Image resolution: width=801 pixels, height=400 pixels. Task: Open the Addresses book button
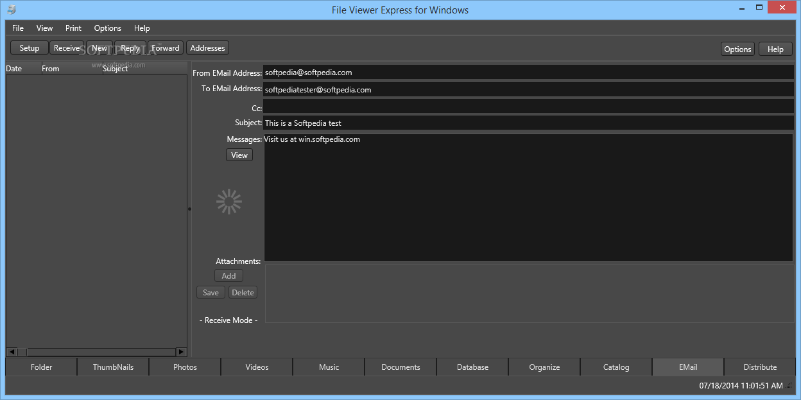pos(208,48)
